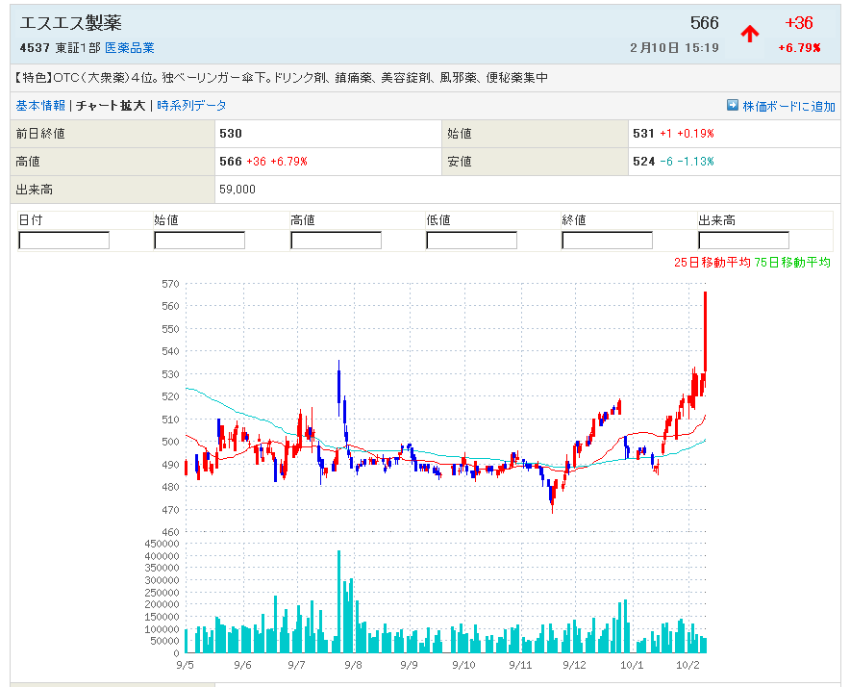Click the tallest volume bar near 9/8
Screen dimensions: 850x687
point(338,601)
